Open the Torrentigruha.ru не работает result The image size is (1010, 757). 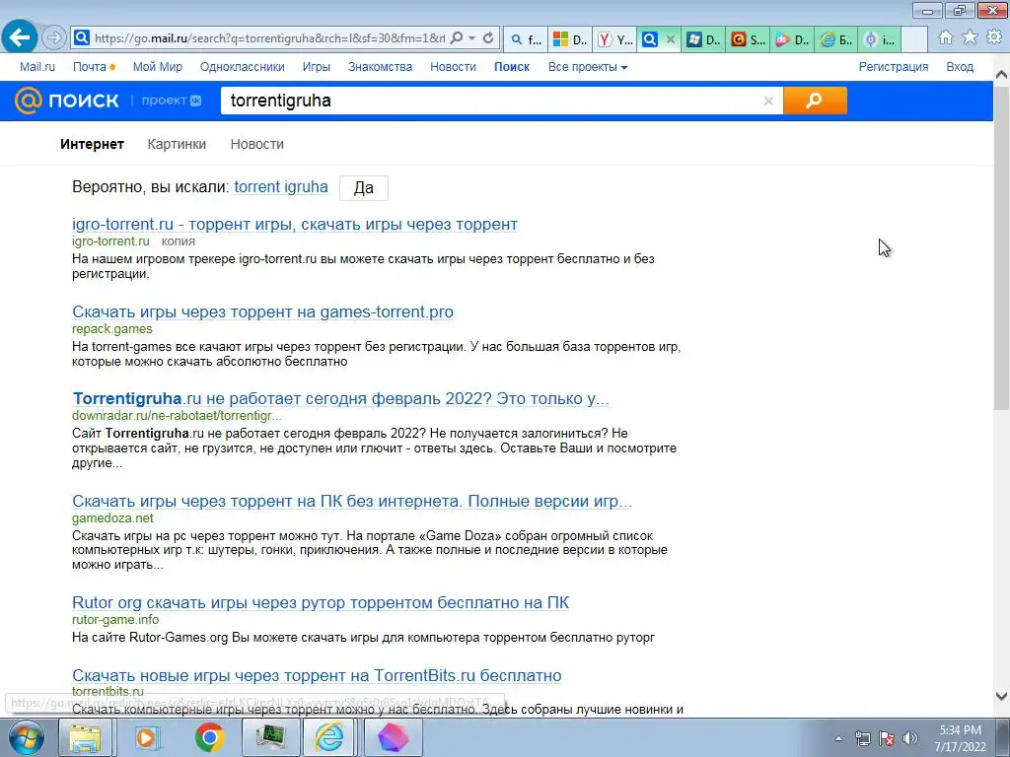pyautogui.click(x=340, y=398)
